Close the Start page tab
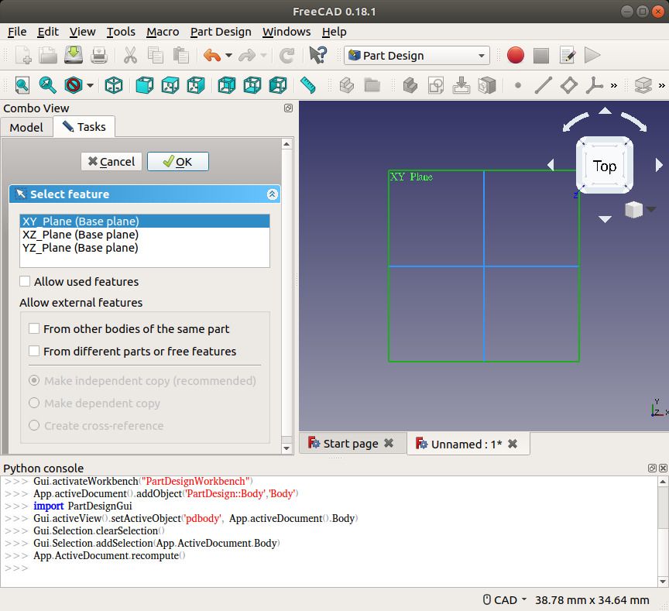 point(389,443)
